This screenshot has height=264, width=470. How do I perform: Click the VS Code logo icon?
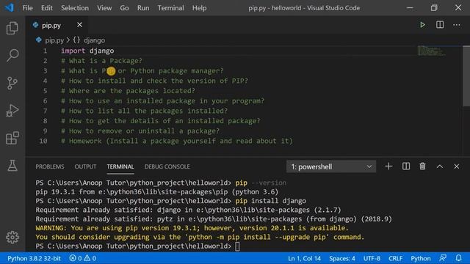(x=10, y=7)
